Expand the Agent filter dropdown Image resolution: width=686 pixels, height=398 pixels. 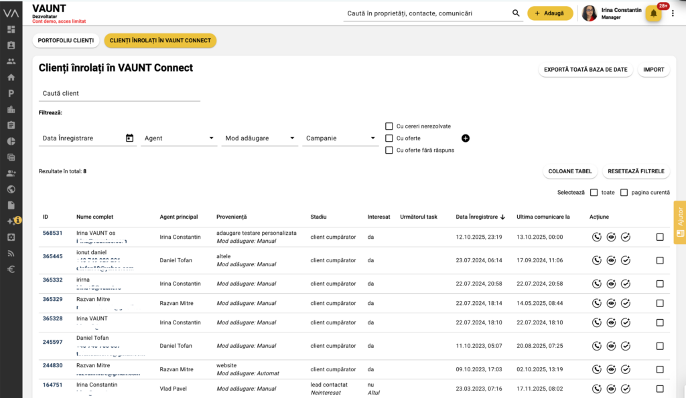click(179, 138)
